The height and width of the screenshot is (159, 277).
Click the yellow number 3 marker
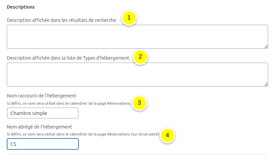tap(139, 102)
